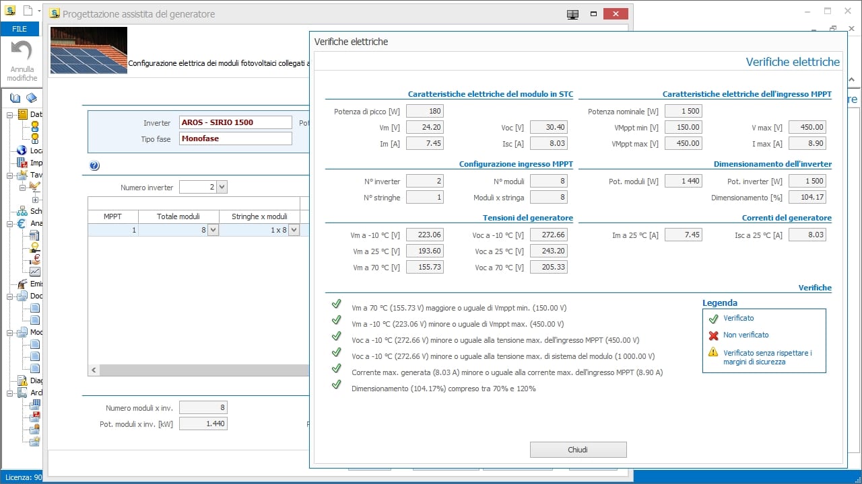Click the table horizontal scrollbar track
The image size is (862, 484).
click(x=205, y=370)
